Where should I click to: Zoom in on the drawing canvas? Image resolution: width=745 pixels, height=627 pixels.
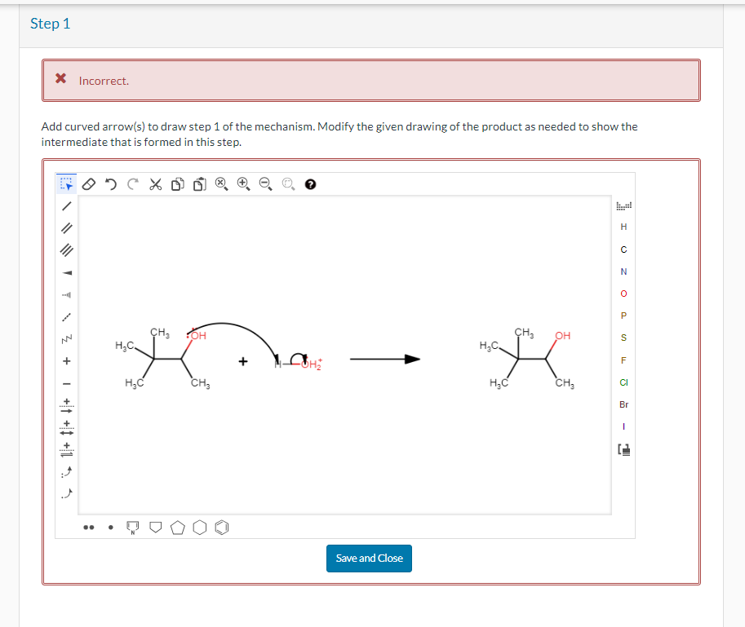[242, 184]
